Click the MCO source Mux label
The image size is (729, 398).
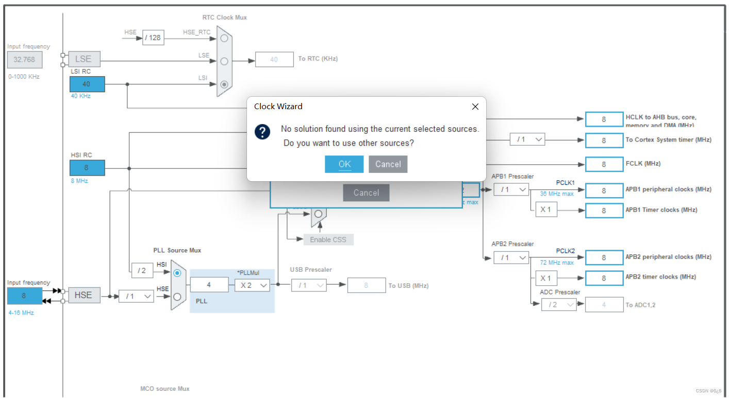tap(165, 389)
